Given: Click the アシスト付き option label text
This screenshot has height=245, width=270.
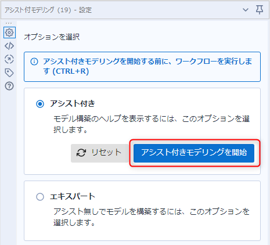Looking at the screenshot, I should [x=73, y=103].
